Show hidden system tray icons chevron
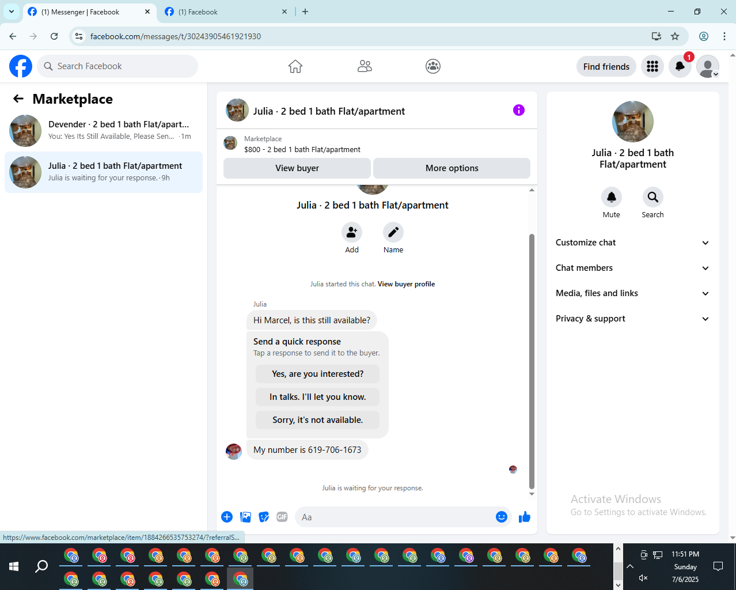 click(630, 566)
